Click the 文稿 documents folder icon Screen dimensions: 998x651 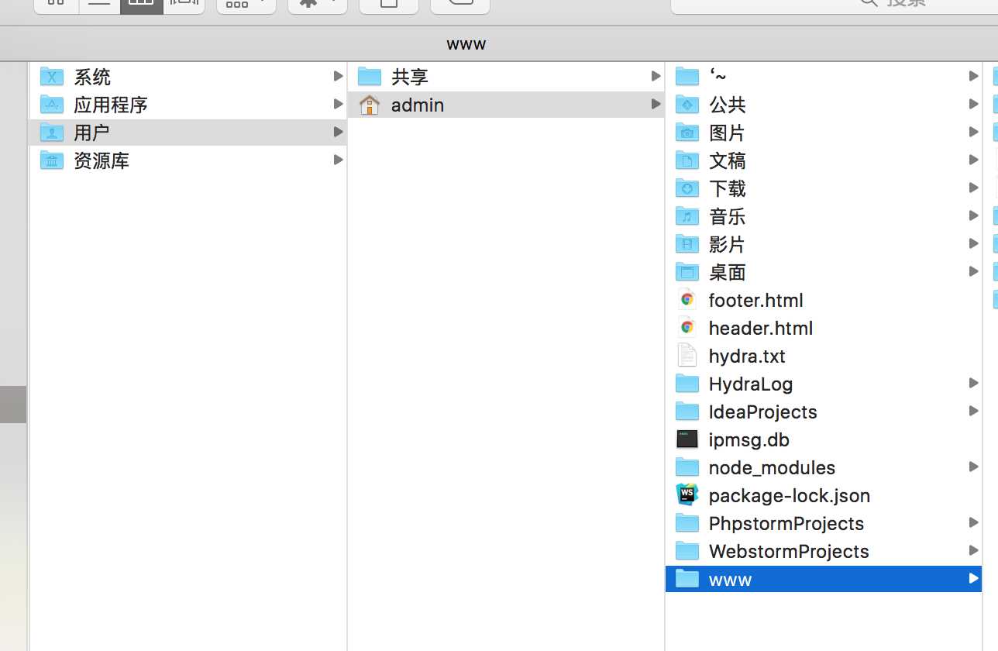point(687,160)
